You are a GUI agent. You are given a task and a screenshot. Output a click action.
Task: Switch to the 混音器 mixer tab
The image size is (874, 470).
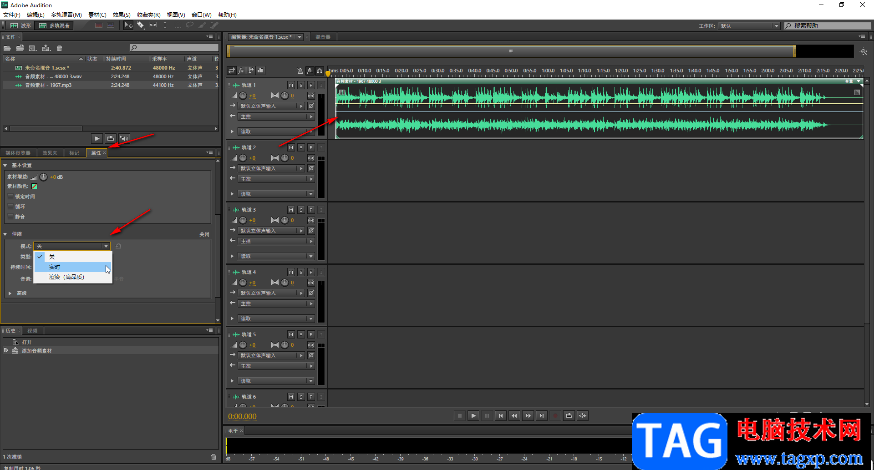[323, 37]
